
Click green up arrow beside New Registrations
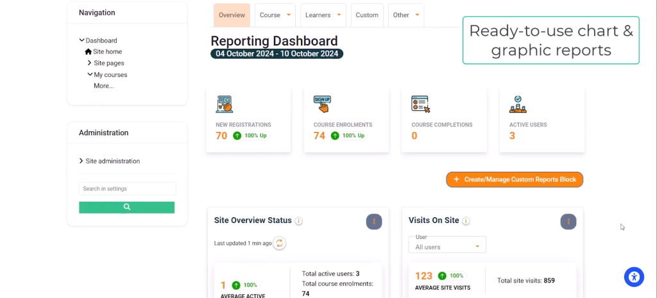237,136
